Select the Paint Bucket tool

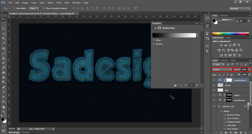click(3, 72)
